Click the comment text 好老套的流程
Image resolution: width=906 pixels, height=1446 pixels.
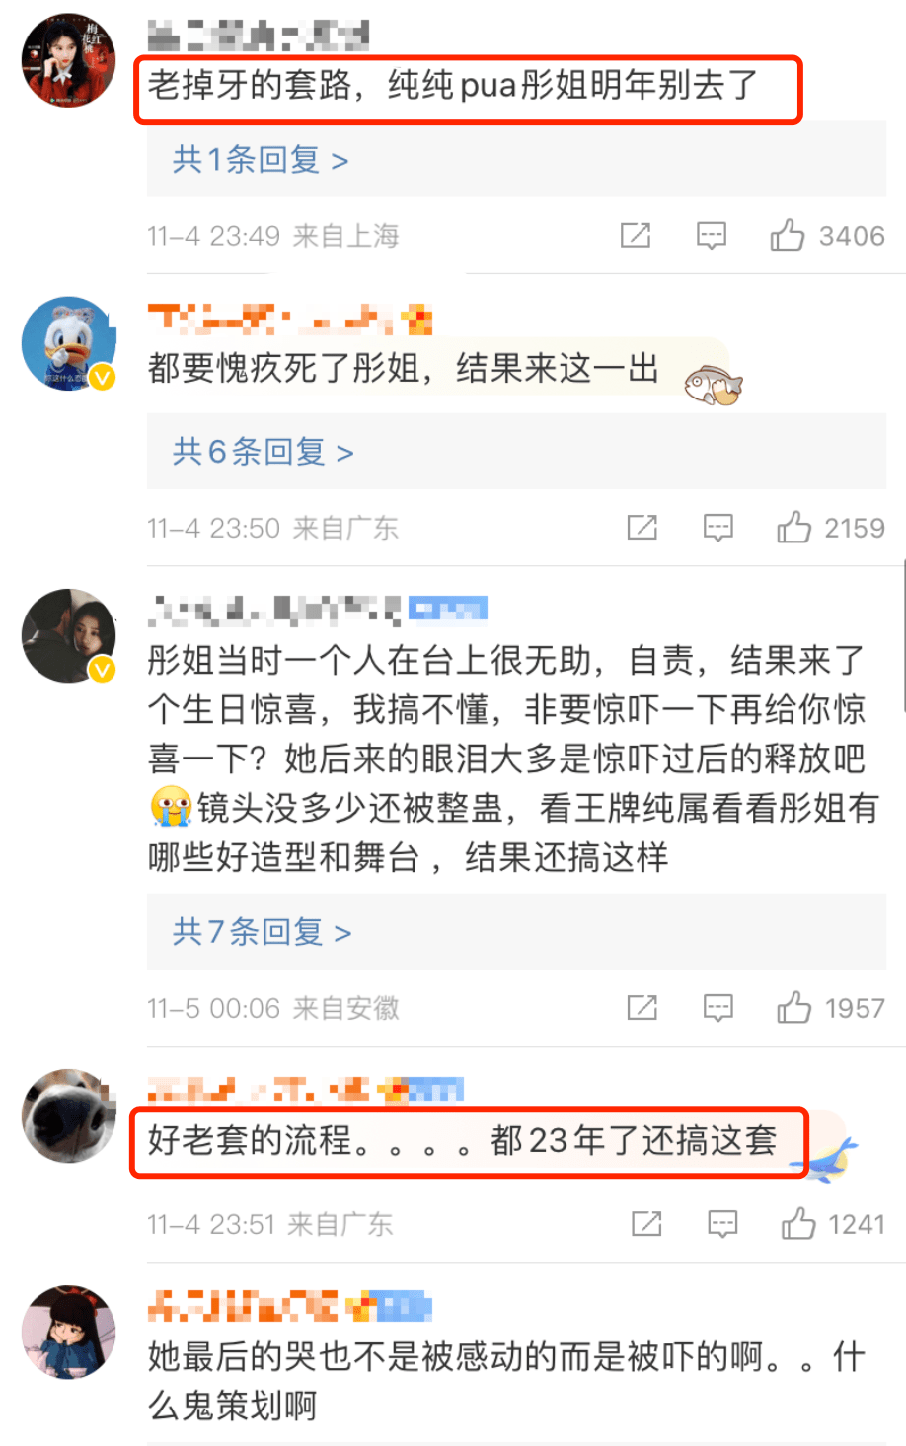[250, 1140]
